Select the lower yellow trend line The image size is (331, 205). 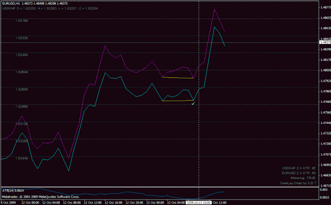click(x=178, y=101)
